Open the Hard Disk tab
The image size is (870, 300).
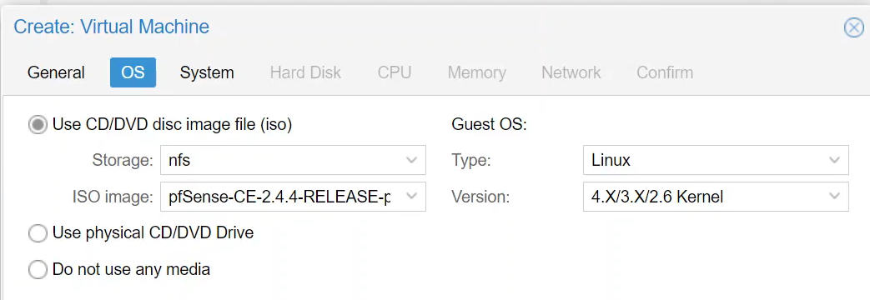[306, 72]
